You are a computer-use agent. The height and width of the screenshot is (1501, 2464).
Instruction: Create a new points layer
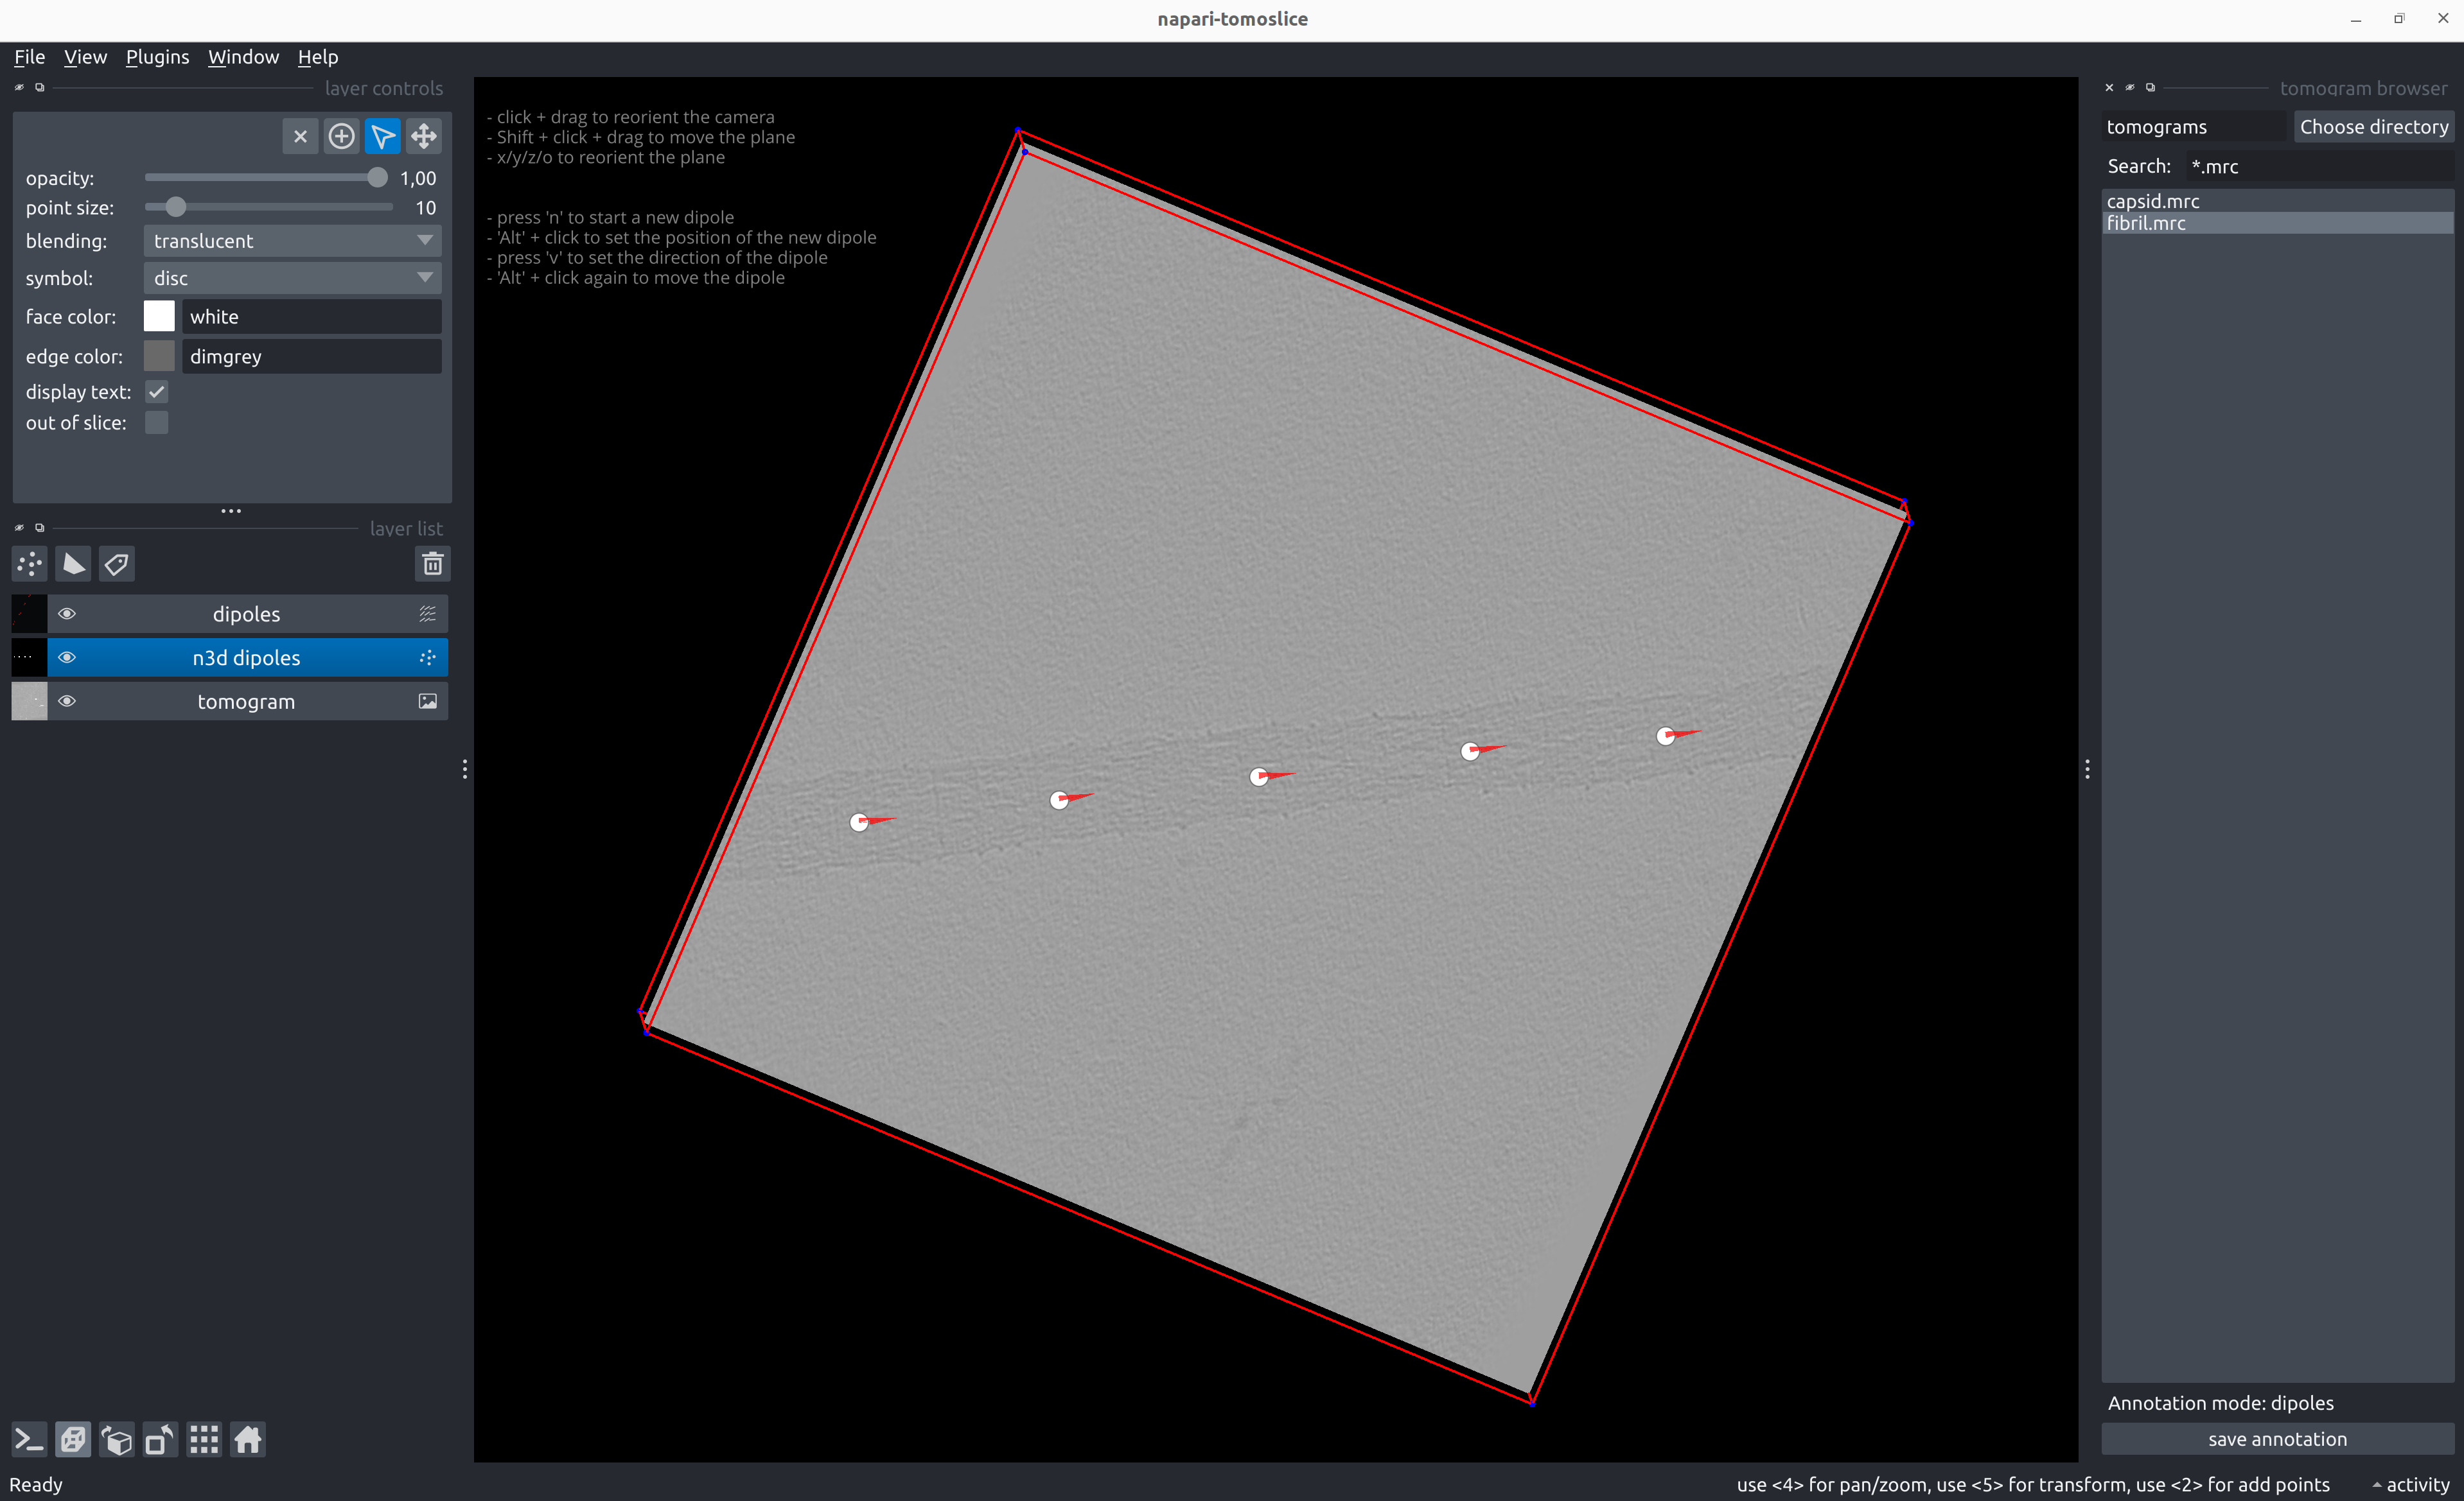click(x=30, y=564)
